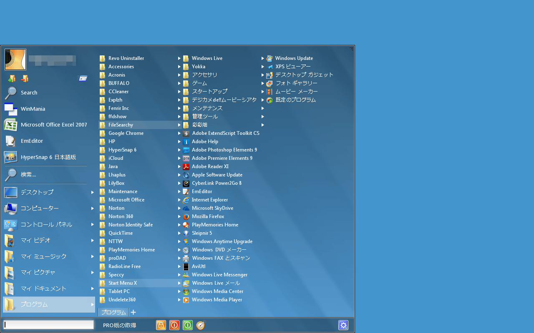This screenshot has width=534, height=333.
Task: Open Sleipnir 5 browser
Action: click(x=197, y=233)
